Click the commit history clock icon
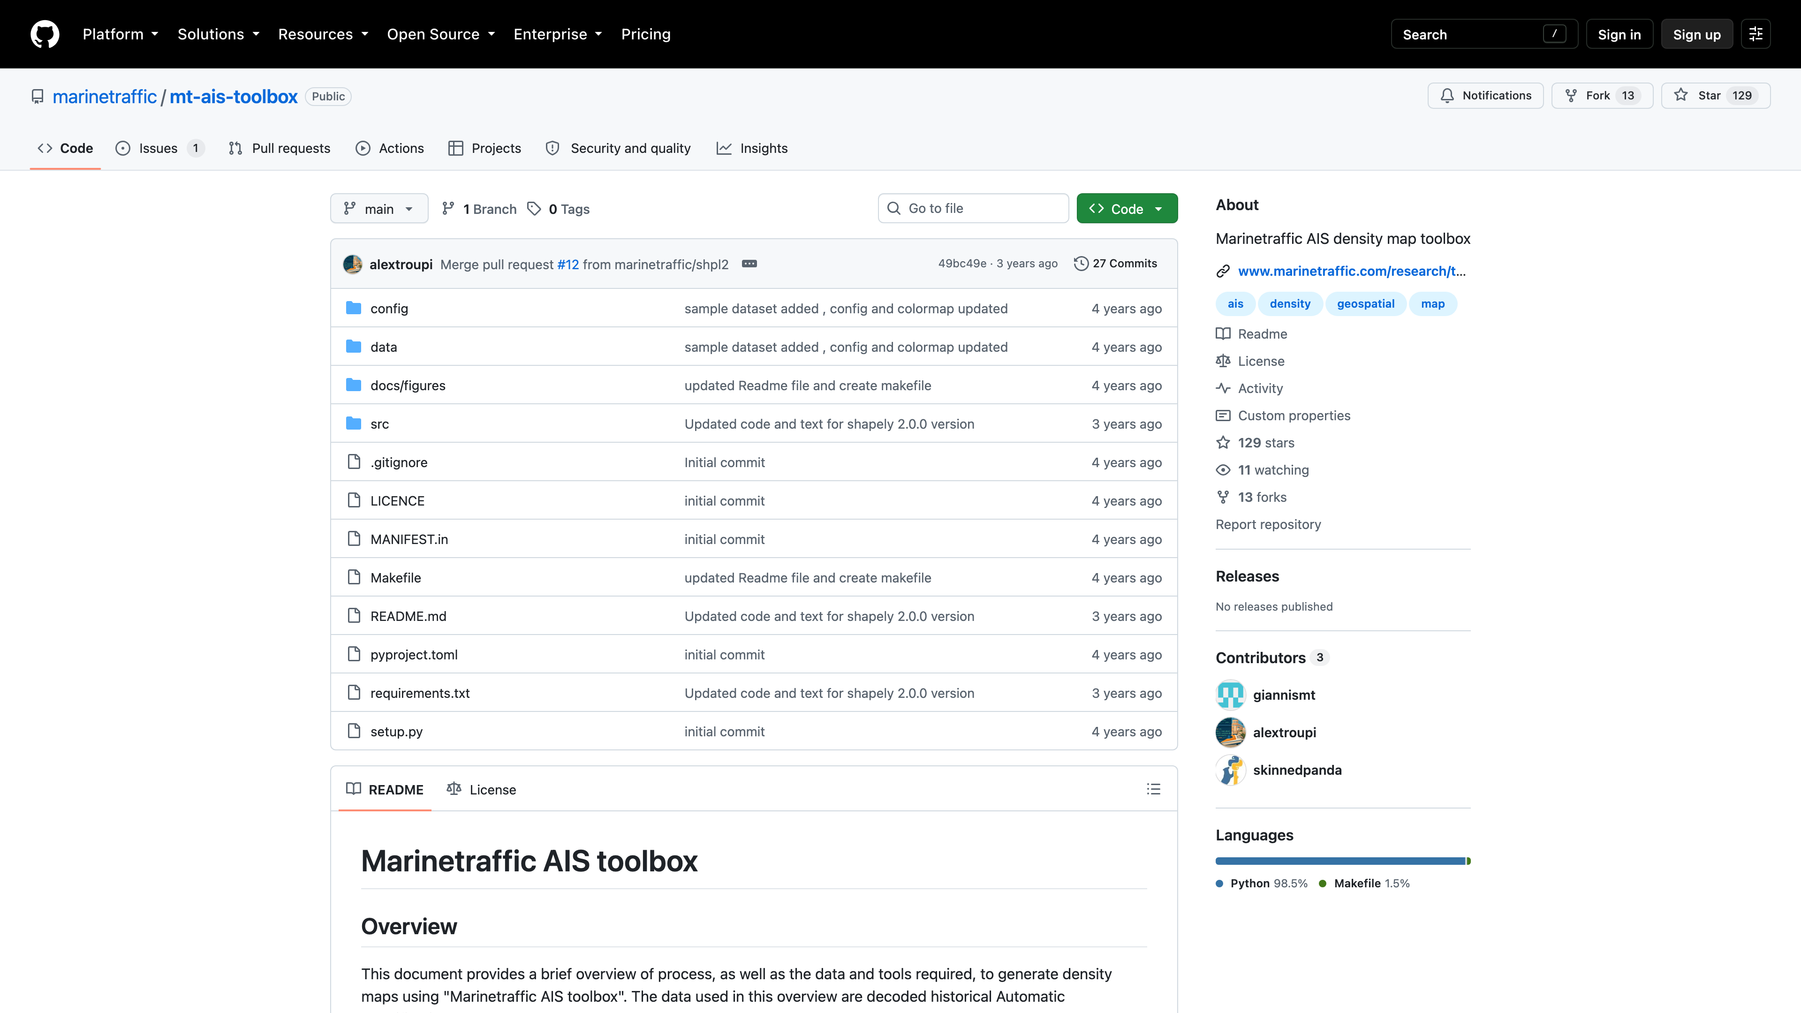The width and height of the screenshot is (1801, 1013). pos(1081,264)
